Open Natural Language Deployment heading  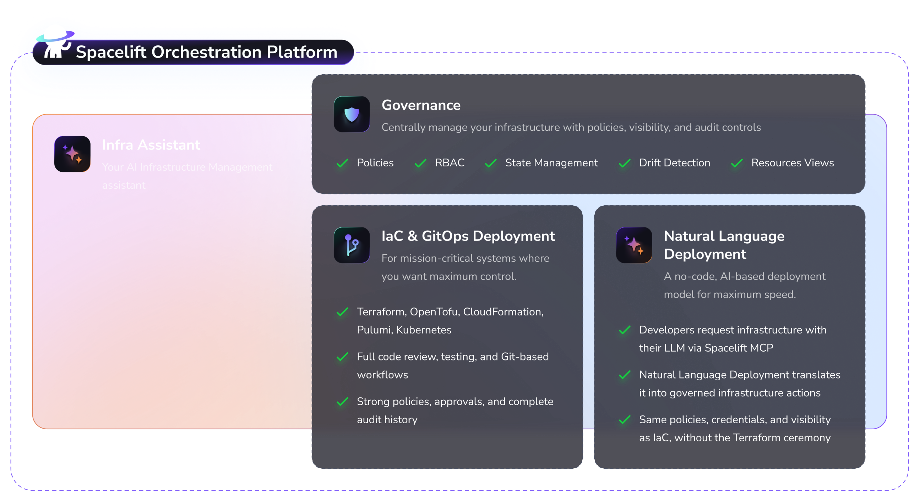click(x=724, y=245)
